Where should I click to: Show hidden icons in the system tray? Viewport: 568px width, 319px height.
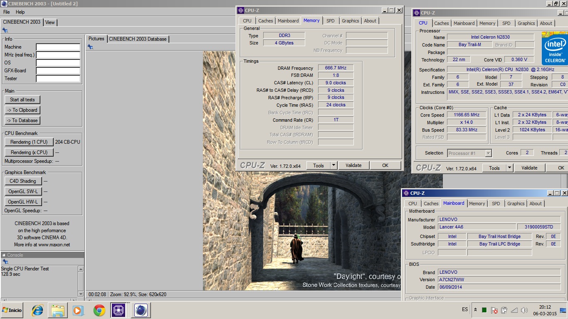coord(475,310)
